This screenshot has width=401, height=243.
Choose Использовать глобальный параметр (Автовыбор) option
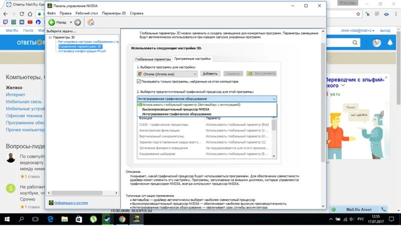207,104
